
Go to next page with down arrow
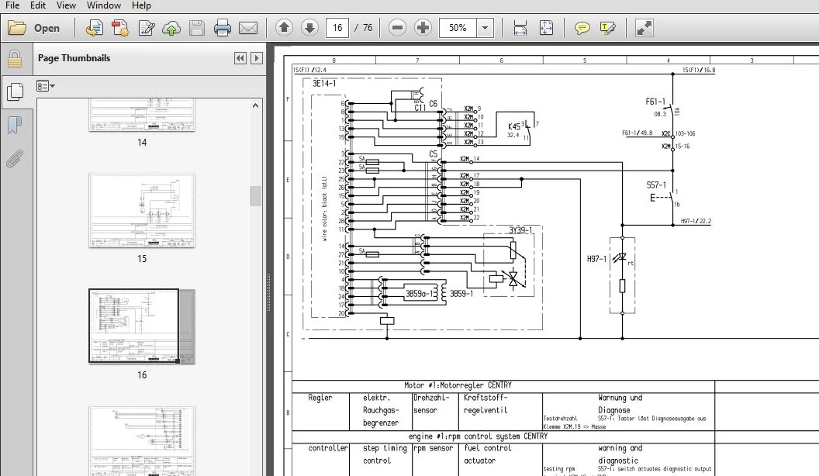tap(309, 28)
